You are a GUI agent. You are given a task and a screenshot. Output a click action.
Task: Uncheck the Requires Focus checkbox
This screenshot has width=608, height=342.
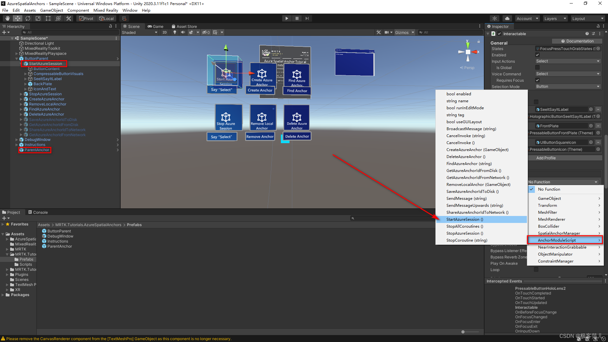[537, 80]
